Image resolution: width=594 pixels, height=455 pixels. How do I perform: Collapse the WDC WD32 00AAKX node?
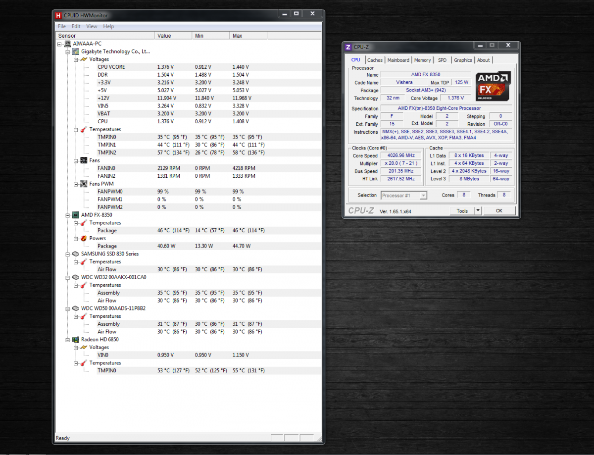68,277
